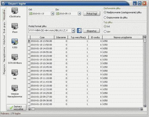The width and height of the screenshot is (149, 117).
Task: Select the SCR100-Biura device icon
Action: [x=15, y=57]
